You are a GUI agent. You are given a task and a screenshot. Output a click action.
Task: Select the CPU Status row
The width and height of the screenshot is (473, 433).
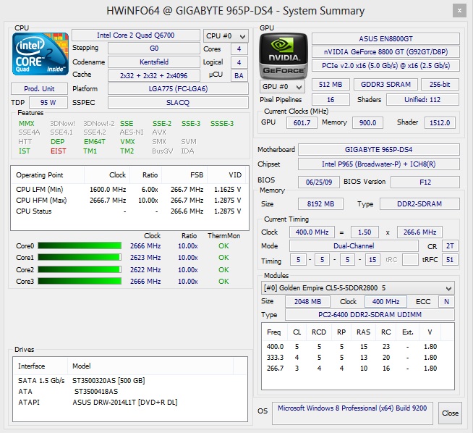(129, 211)
